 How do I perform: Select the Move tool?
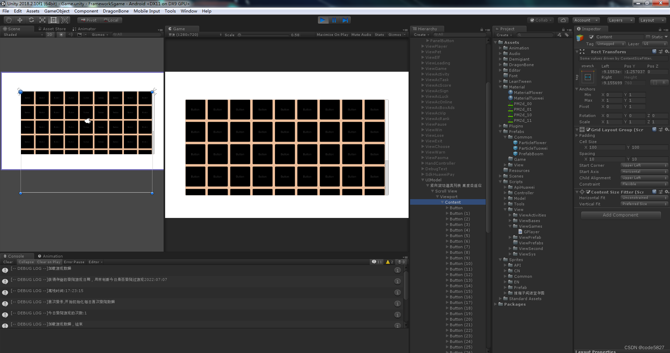[20, 20]
